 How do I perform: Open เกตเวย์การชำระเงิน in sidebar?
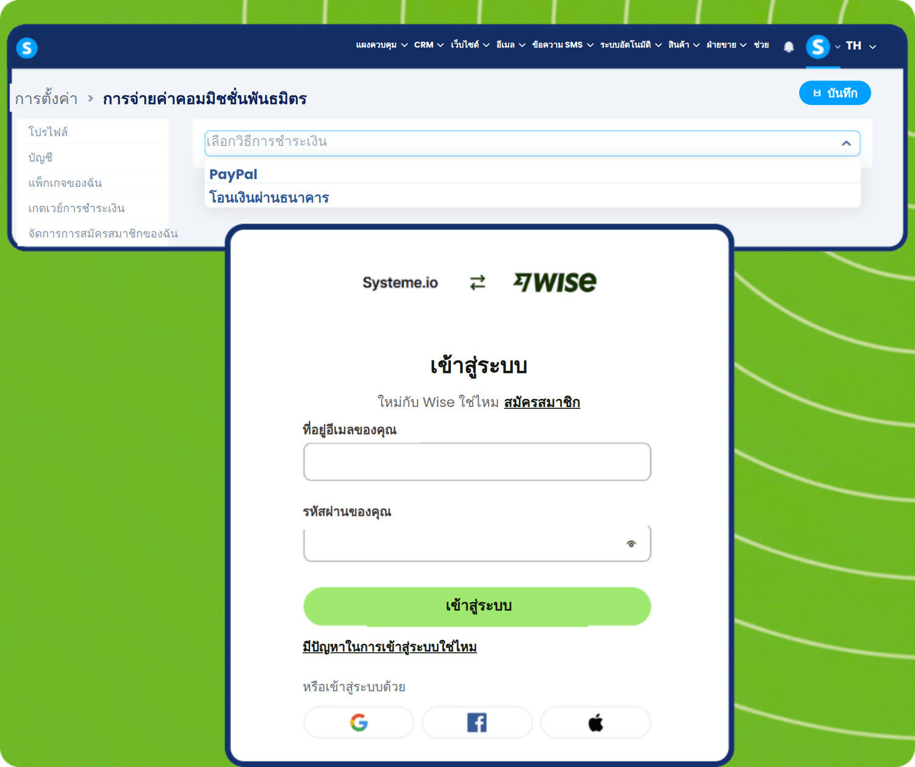point(76,208)
